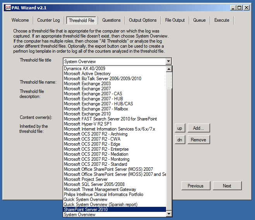Select Microsoft OCS 2007 R2 - Edge

tap(115, 144)
